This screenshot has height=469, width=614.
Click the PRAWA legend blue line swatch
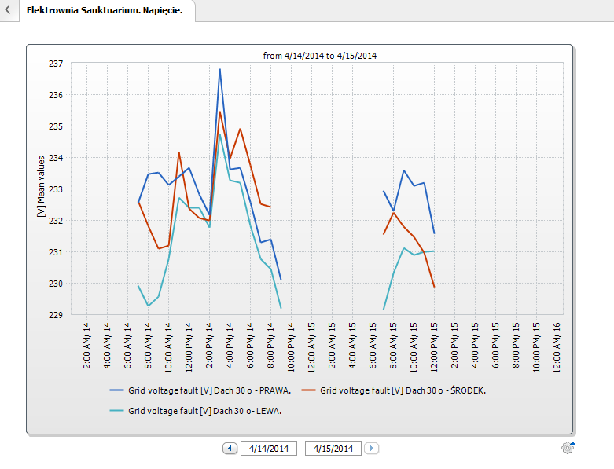pos(116,390)
